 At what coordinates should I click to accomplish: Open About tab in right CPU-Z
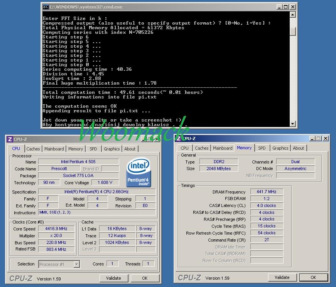[298, 148]
